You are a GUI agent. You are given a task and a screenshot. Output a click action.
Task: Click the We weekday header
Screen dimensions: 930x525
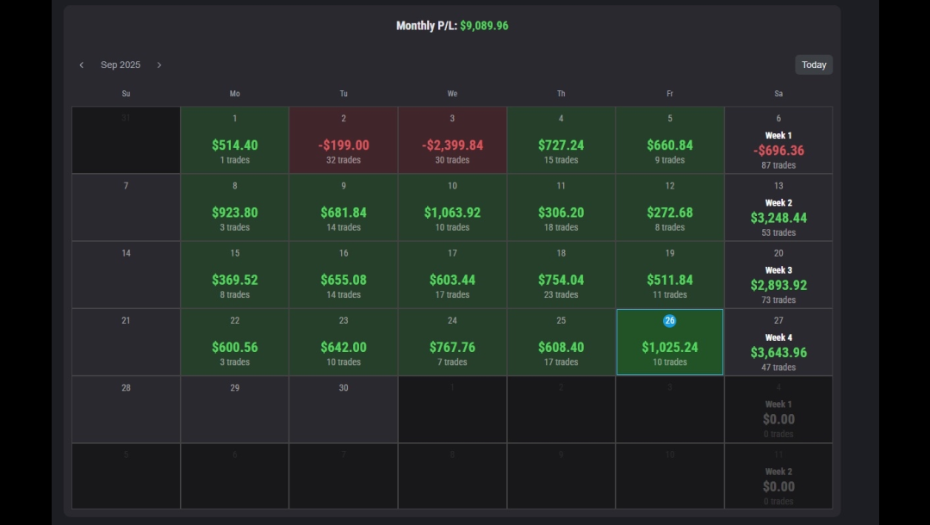[453, 94]
